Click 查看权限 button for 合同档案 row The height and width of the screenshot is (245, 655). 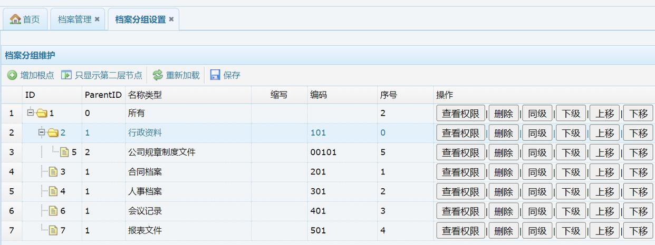[x=460, y=172]
